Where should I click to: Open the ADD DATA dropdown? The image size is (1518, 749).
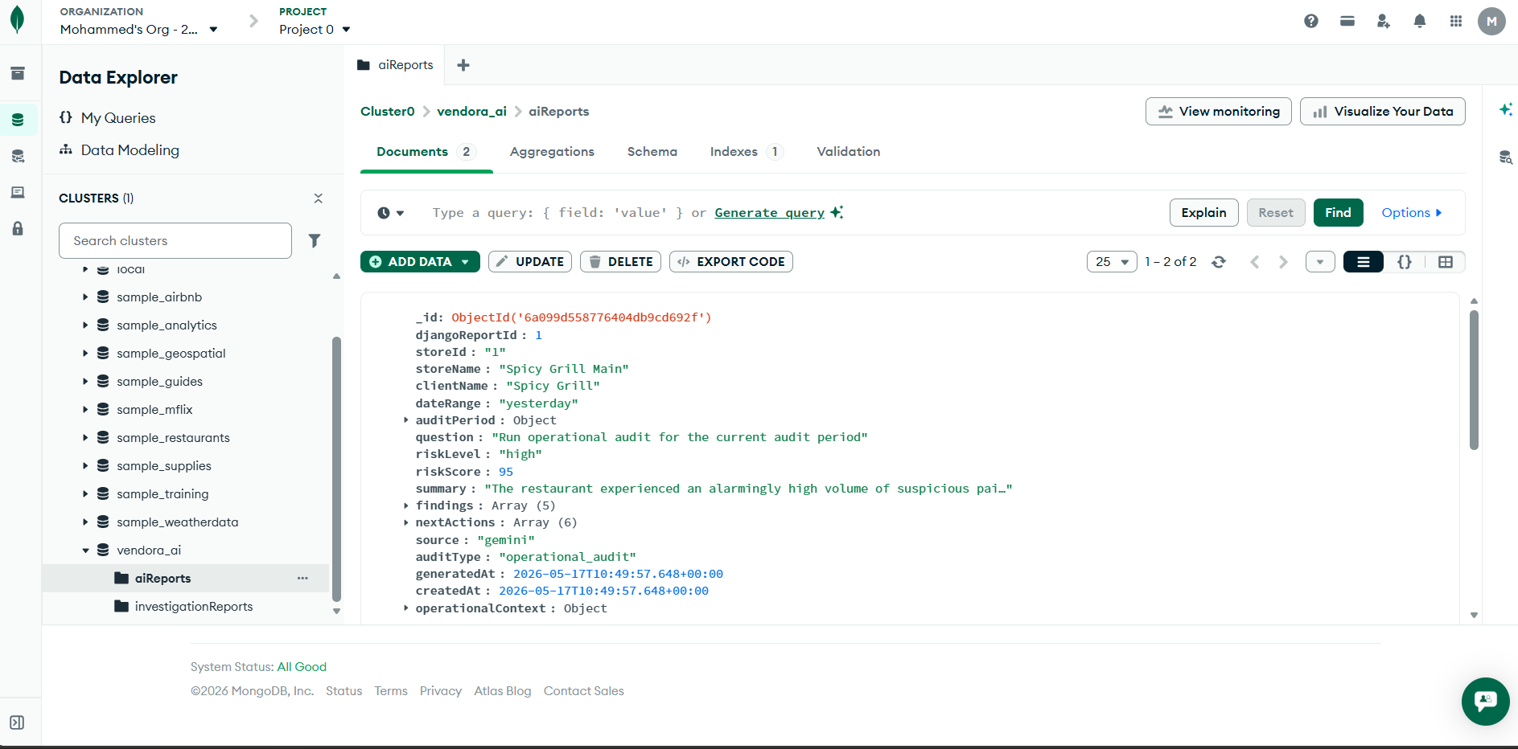pos(420,262)
